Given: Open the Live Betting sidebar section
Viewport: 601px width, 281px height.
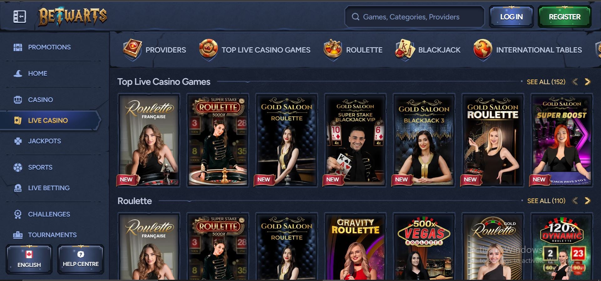Looking at the screenshot, I should (49, 188).
